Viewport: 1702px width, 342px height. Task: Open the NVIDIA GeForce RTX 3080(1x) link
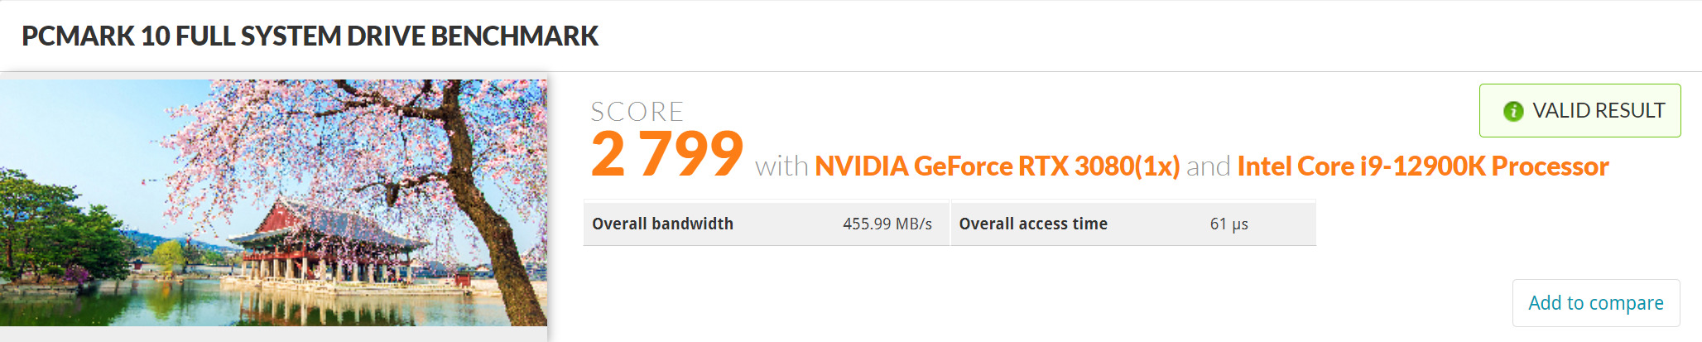(997, 166)
